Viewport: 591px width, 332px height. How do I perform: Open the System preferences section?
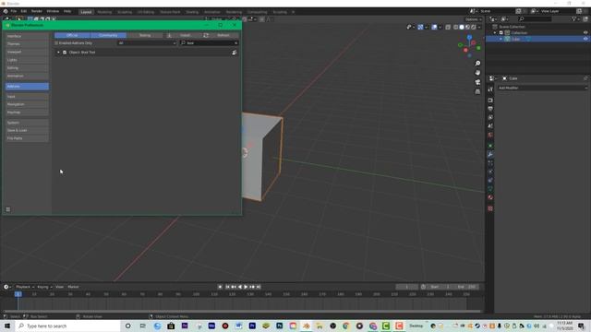[27, 123]
